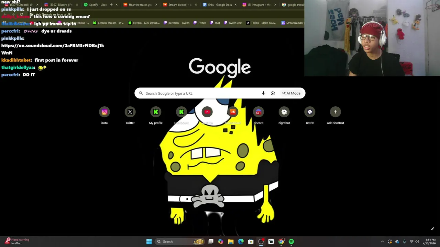The height and width of the screenshot is (247, 440).
Task: Mute the Spotify tab audio icon
Action: point(111,5)
